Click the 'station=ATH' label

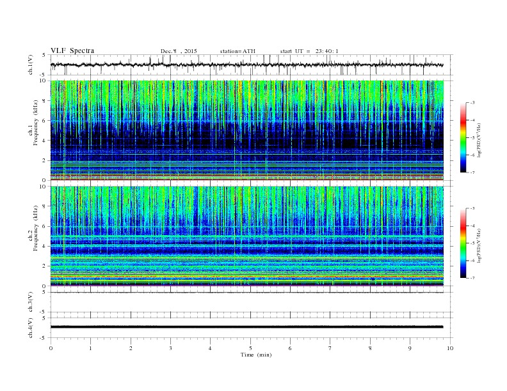click(x=237, y=51)
